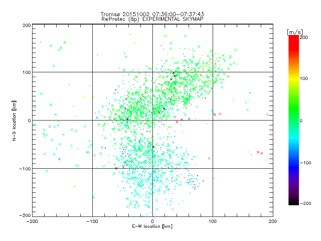
Task: Click the colorbar label '-200'
Action: (305, 203)
